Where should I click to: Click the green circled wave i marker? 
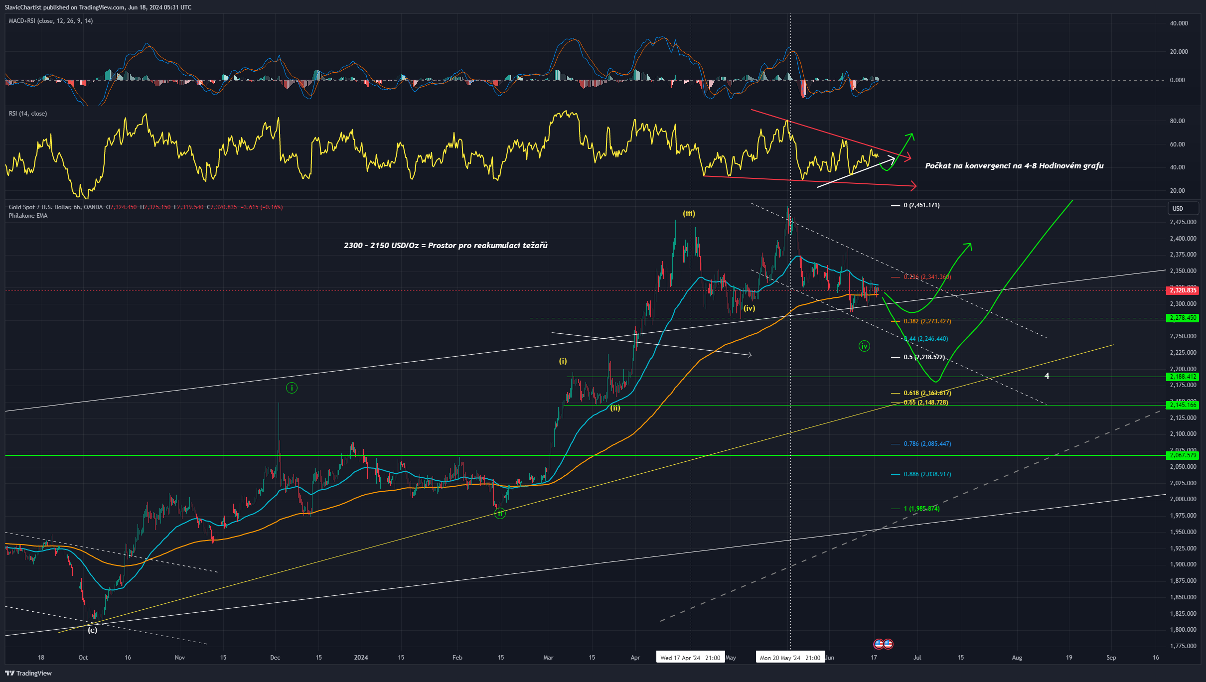pos(292,388)
